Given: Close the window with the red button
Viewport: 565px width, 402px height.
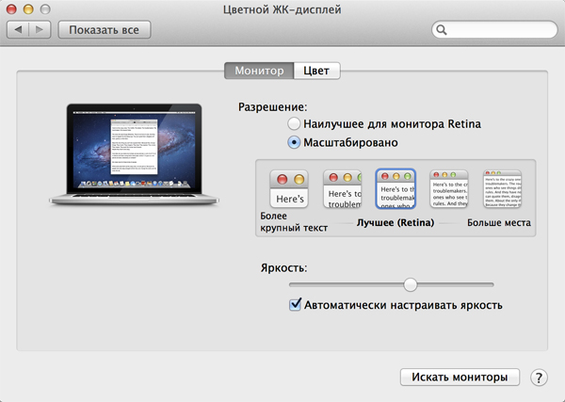Looking at the screenshot, I should point(11,9).
